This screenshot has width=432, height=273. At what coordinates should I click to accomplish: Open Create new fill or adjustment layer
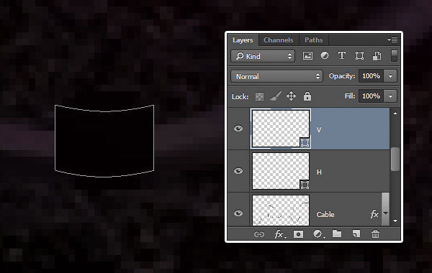[x=318, y=234]
